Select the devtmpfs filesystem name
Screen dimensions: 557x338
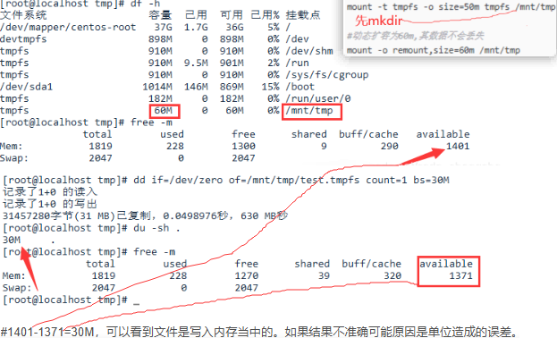pos(23,39)
